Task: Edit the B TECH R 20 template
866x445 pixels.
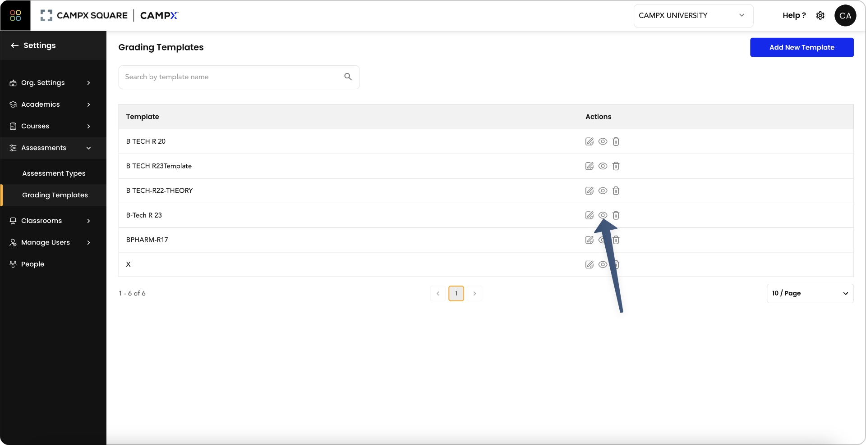Action: (590, 141)
